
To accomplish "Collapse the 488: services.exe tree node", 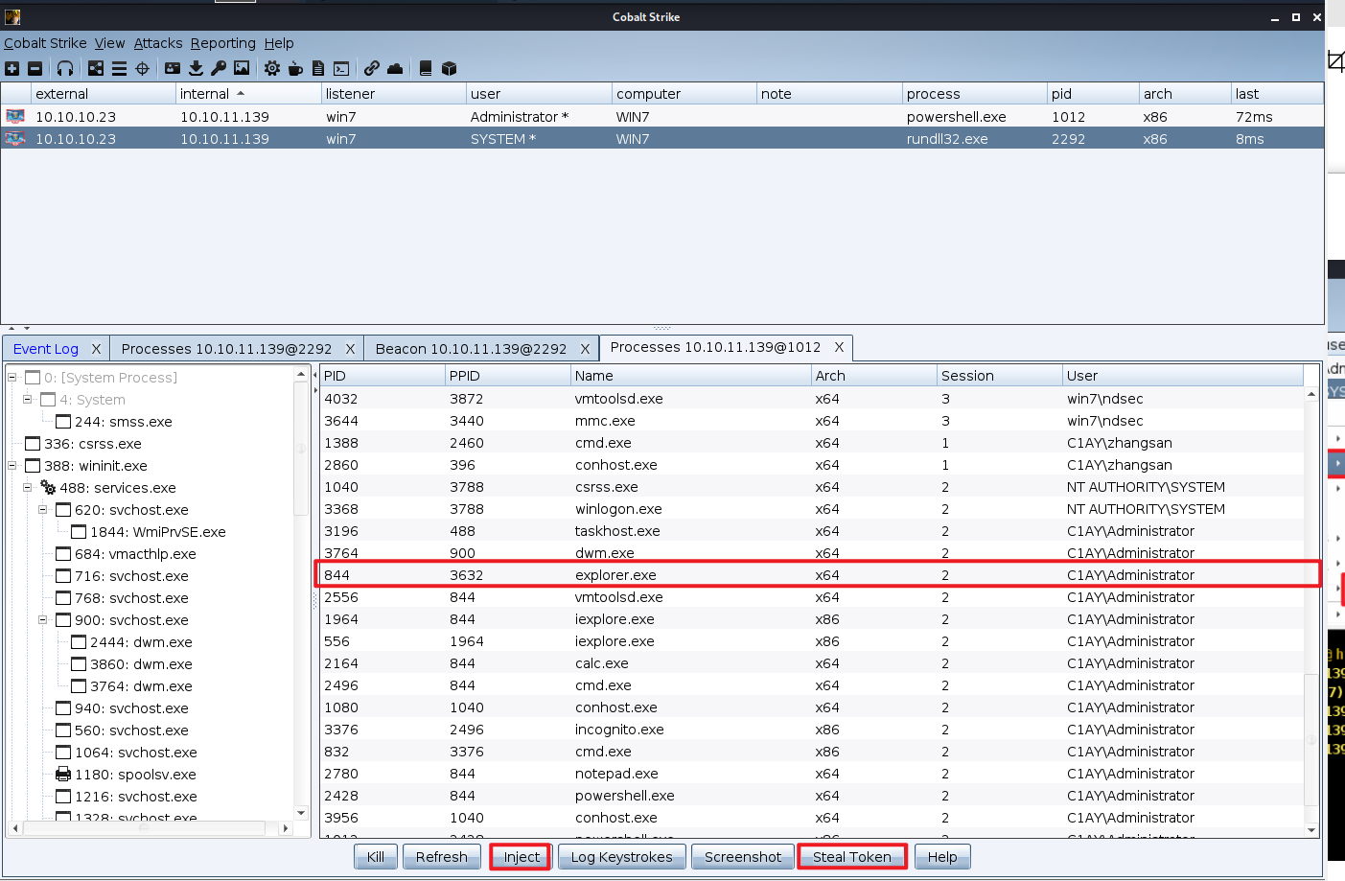I will pos(28,487).
